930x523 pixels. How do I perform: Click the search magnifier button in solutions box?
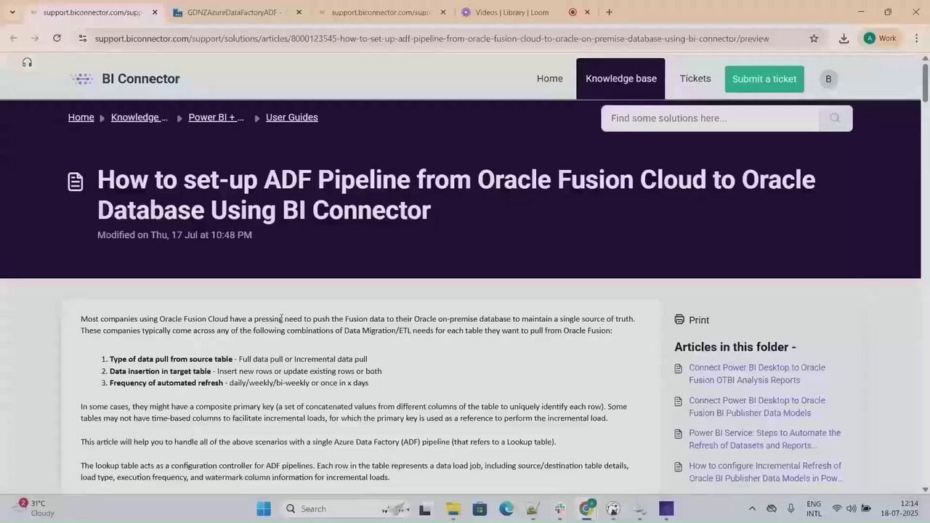coord(835,118)
